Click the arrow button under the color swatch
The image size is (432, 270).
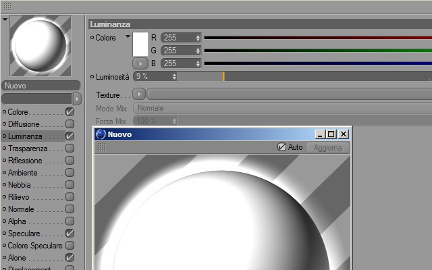click(140, 63)
